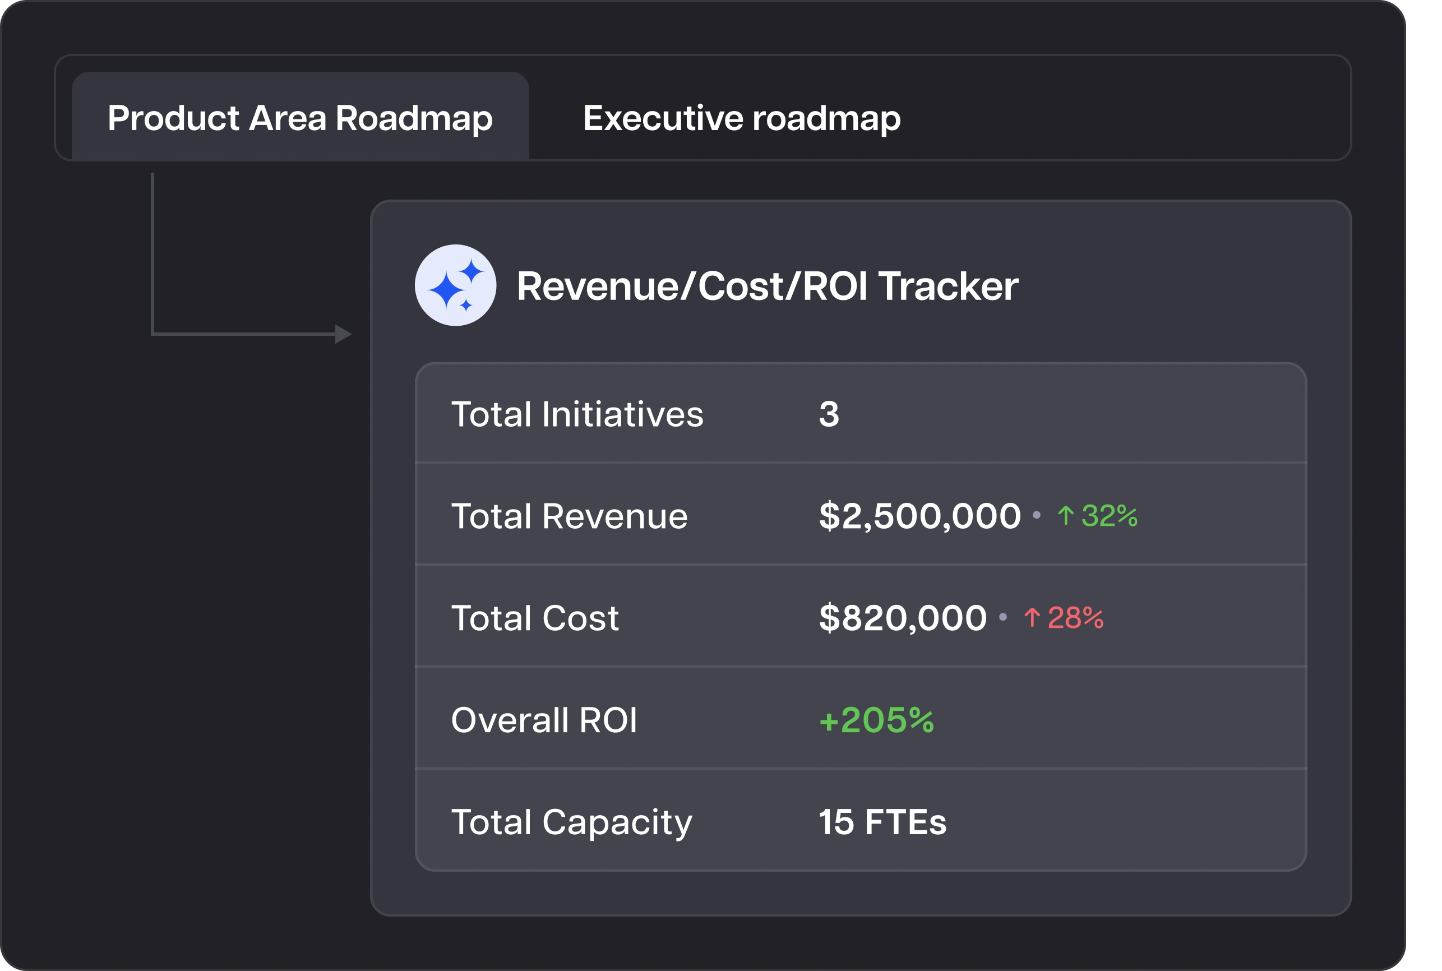Click the connector arrowhead pointing to tracker

coord(343,334)
